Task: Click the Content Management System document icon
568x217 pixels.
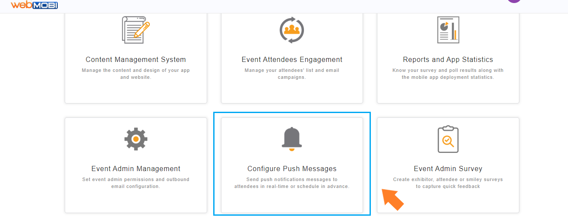Action: (x=136, y=30)
